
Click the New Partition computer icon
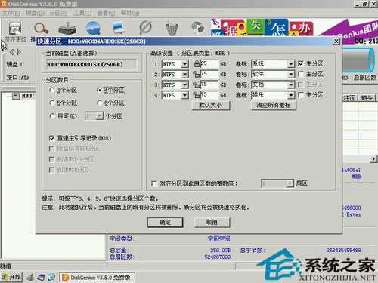coord(119,28)
